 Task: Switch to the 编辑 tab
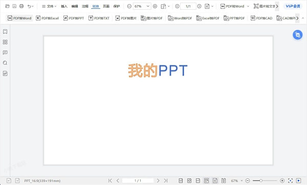pos(75,6)
